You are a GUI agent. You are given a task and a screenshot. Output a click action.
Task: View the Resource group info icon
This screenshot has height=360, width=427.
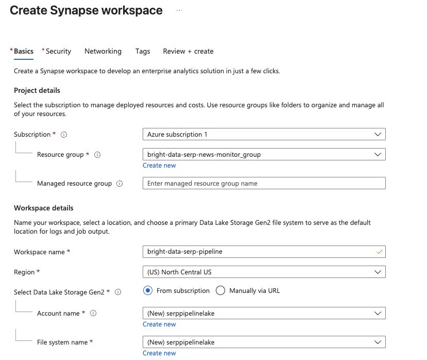point(97,154)
